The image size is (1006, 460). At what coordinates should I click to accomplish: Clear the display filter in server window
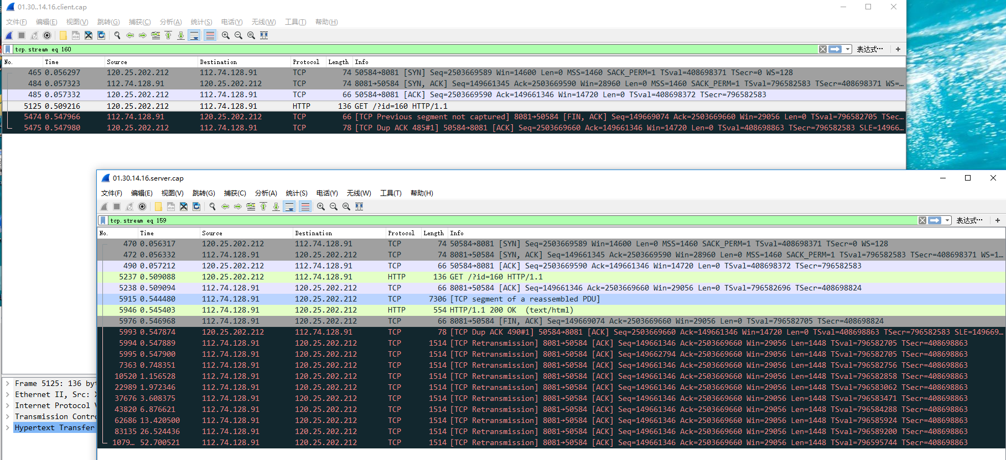(x=922, y=220)
